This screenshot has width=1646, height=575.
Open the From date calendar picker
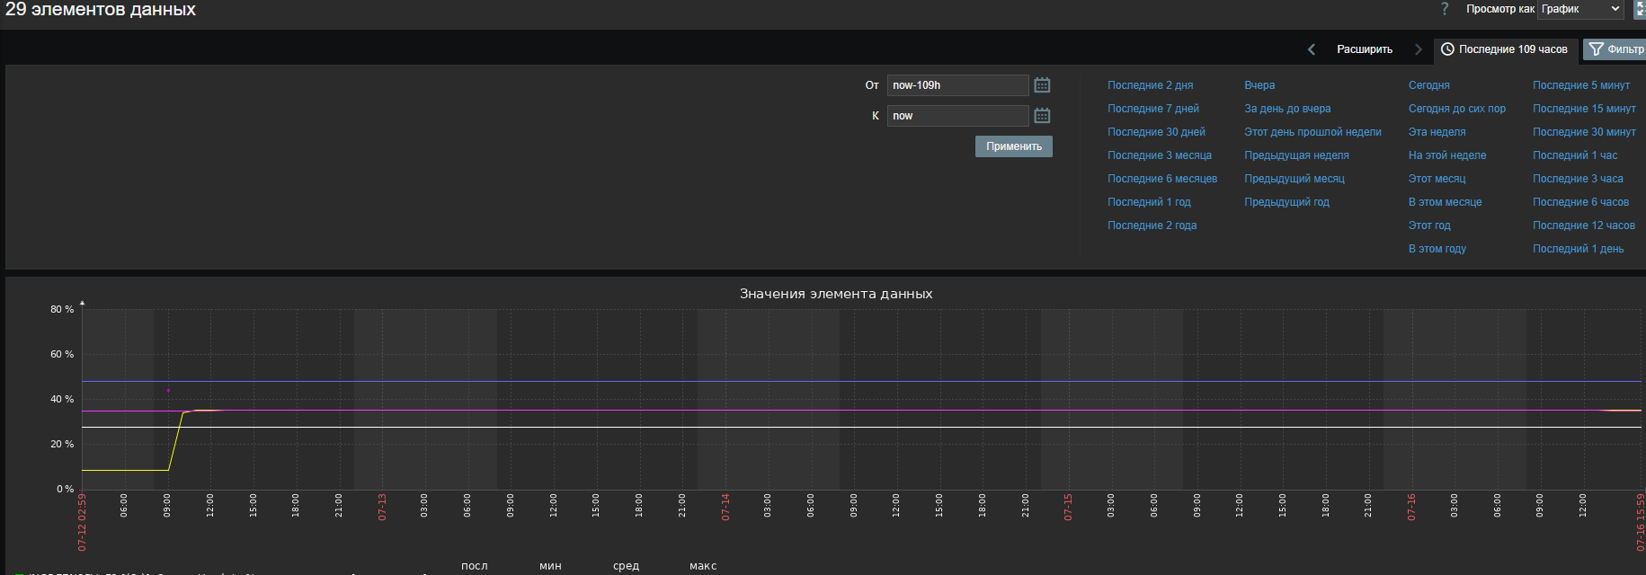(1042, 85)
